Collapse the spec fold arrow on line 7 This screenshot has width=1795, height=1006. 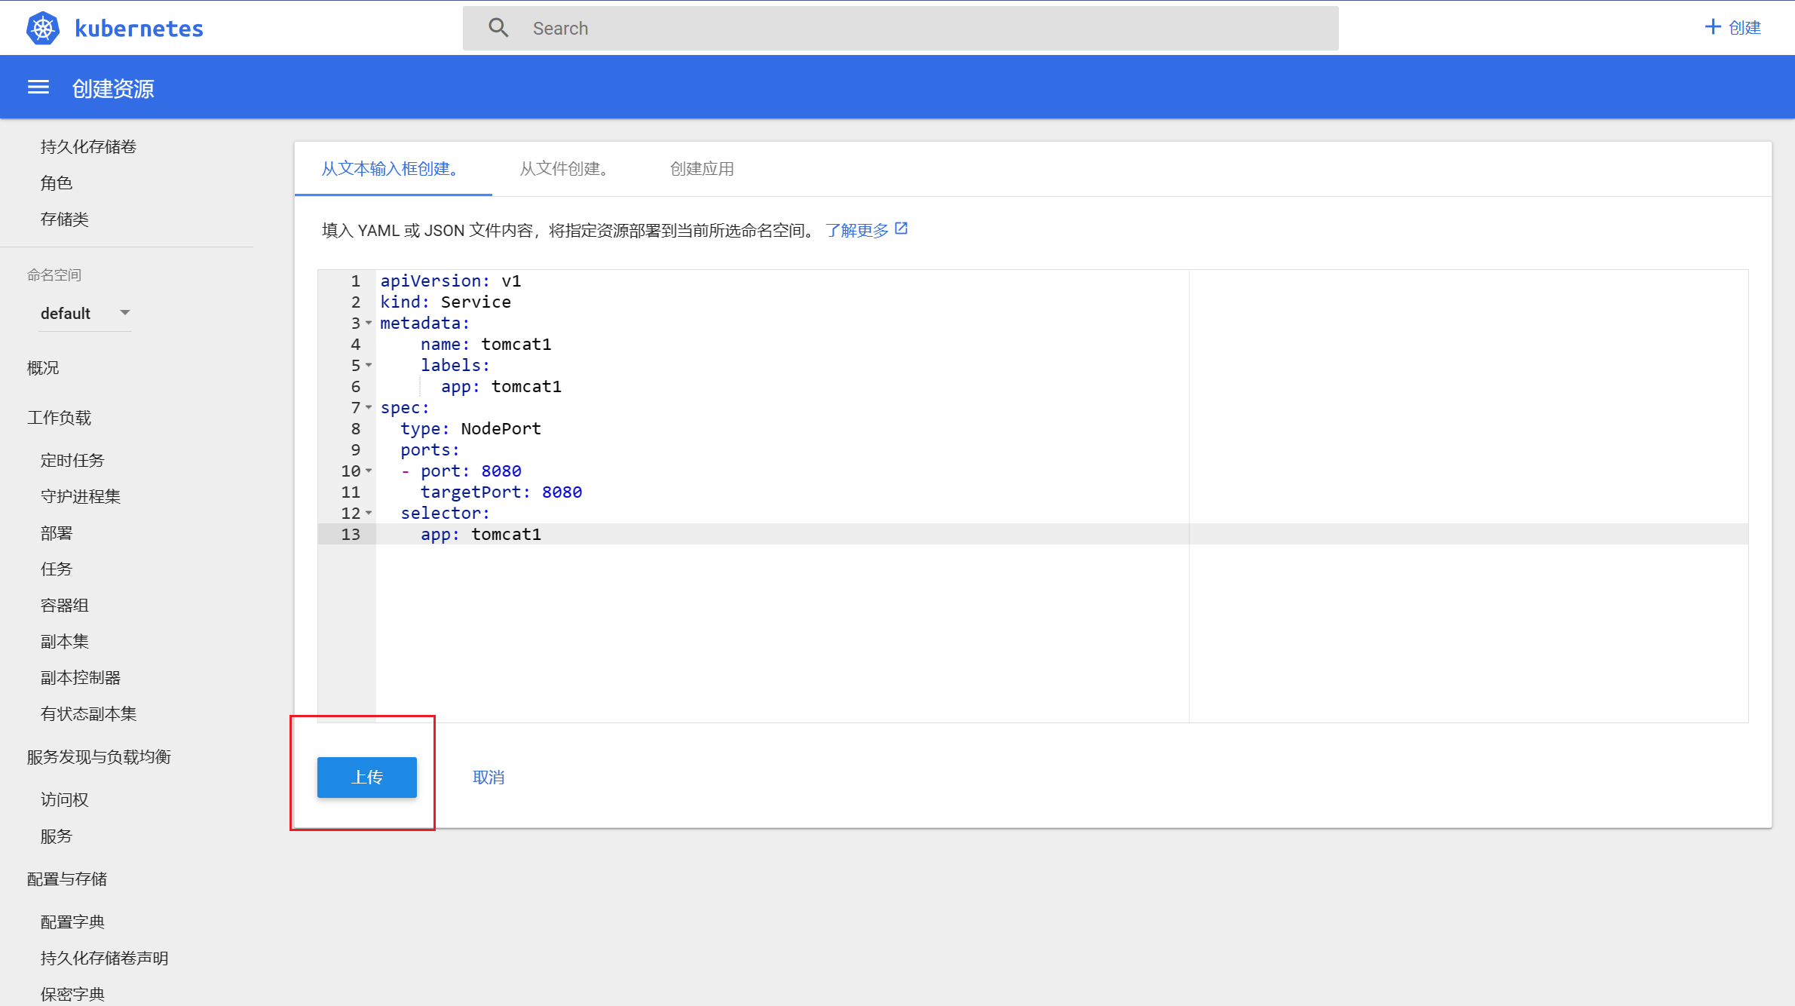pos(369,407)
